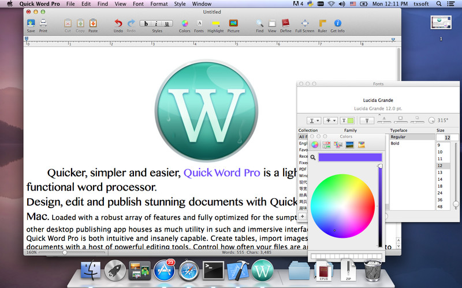
Task: Choose font size 9 from the list
Action: click(x=443, y=145)
